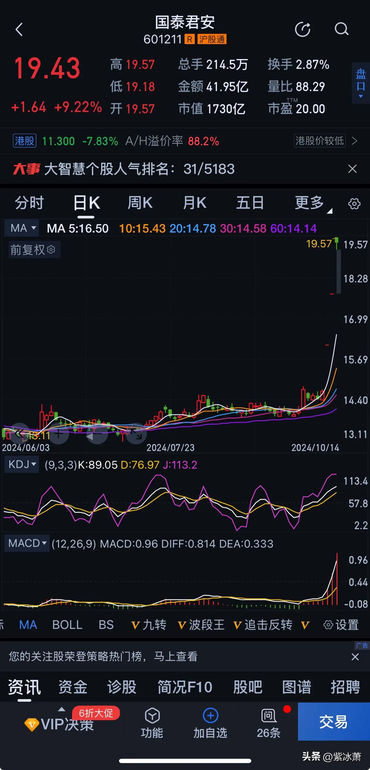This screenshot has width=370, height=770.
Task: Tap the 6折大促 promotion badge
Action: tap(96, 713)
